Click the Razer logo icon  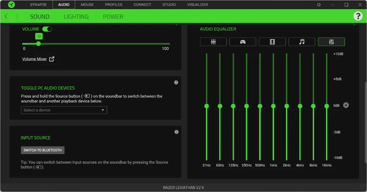coord(11,4)
